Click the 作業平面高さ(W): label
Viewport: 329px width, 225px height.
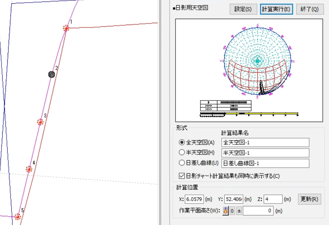(199, 211)
